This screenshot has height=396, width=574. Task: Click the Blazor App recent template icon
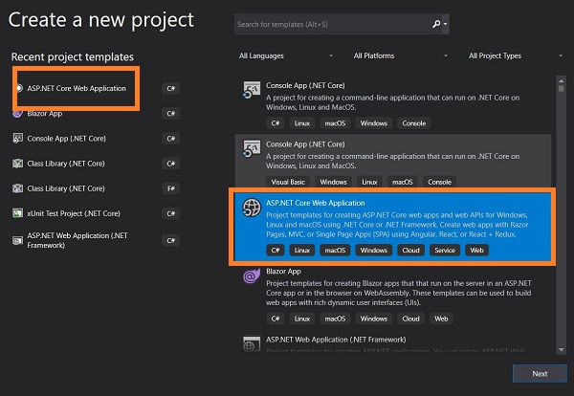tap(17, 114)
